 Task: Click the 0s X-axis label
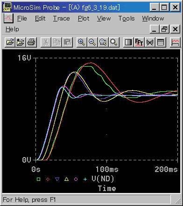(36, 169)
